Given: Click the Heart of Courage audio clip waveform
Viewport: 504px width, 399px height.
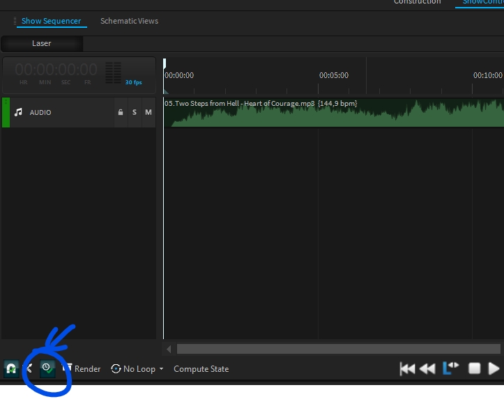Looking at the screenshot, I should pos(333,115).
